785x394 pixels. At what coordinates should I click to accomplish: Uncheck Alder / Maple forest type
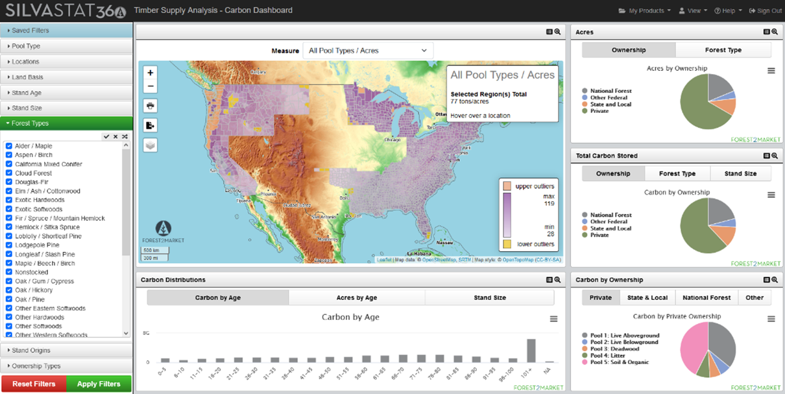click(9, 146)
